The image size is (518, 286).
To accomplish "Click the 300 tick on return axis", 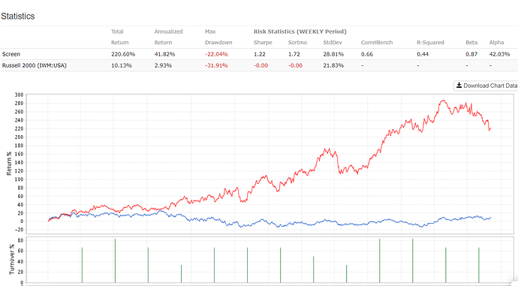I will coord(20,95).
